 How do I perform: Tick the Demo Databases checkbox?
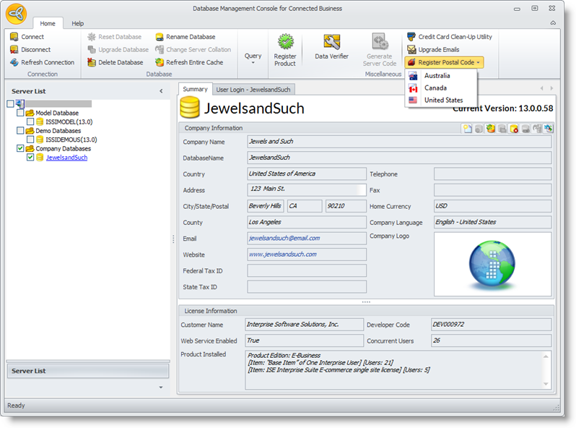(x=20, y=131)
